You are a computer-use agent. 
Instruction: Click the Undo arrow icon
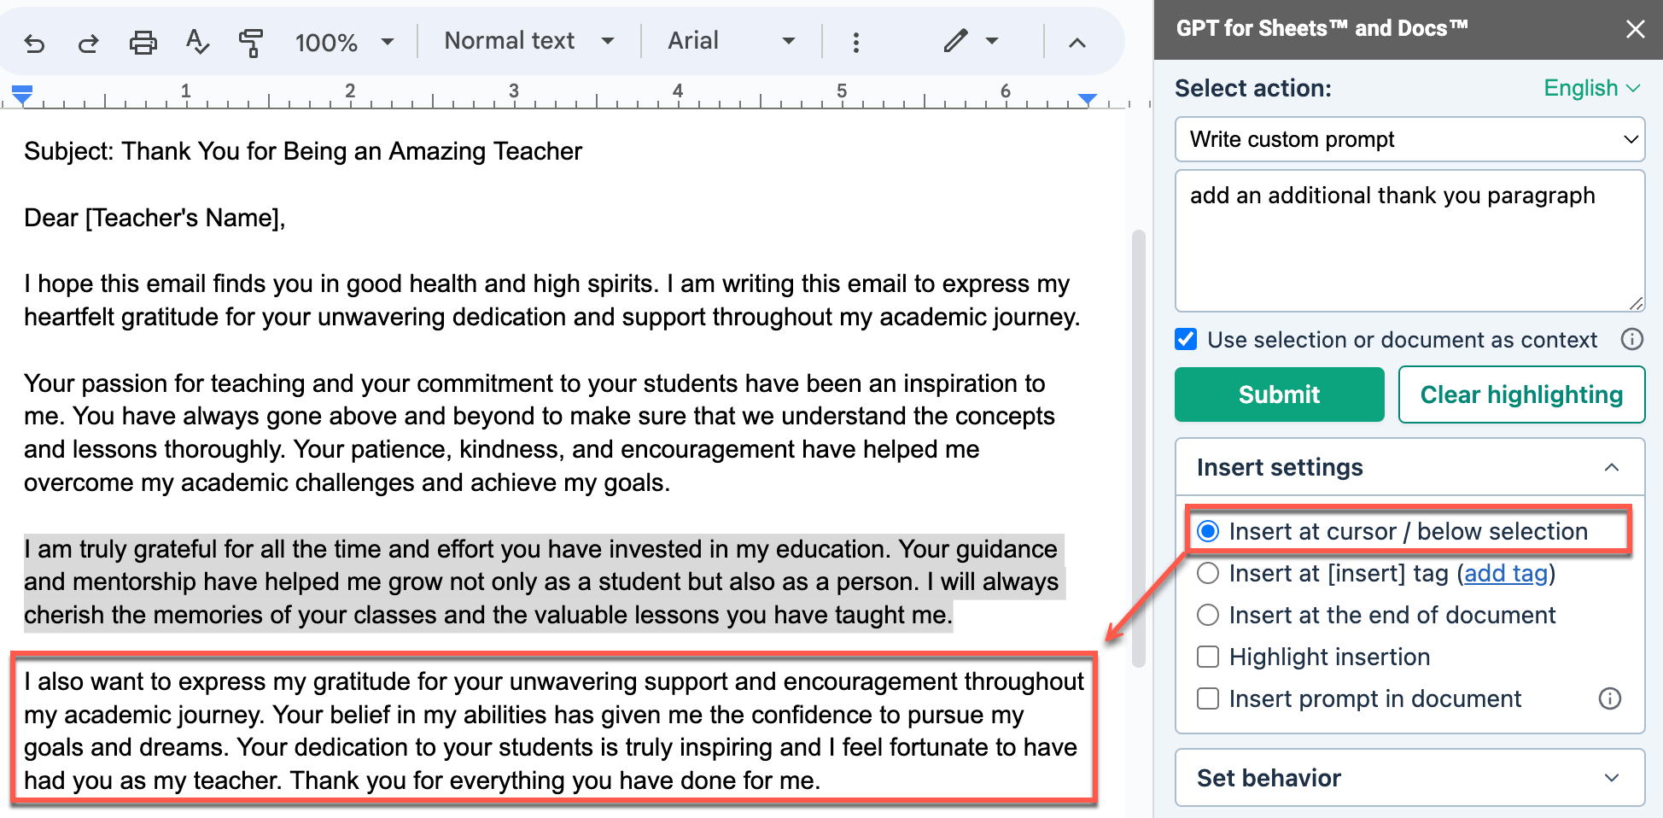(34, 42)
